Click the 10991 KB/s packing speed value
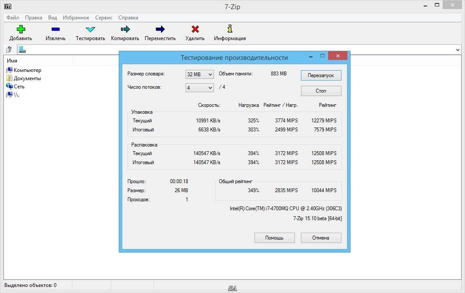 pos(208,121)
